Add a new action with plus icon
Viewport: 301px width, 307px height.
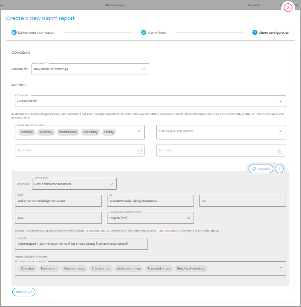tap(279, 169)
